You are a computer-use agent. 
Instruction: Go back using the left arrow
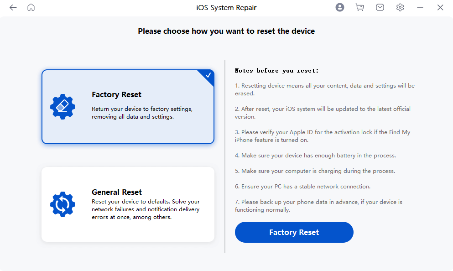pos(13,7)
